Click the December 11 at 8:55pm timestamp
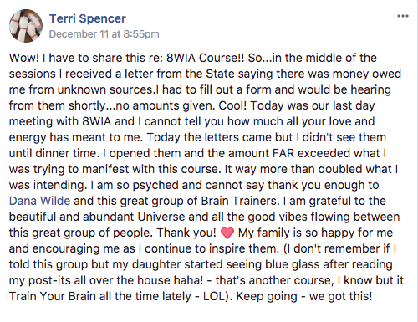The height and width of the screenshot is (322, 418). click(x=104, y=34)
